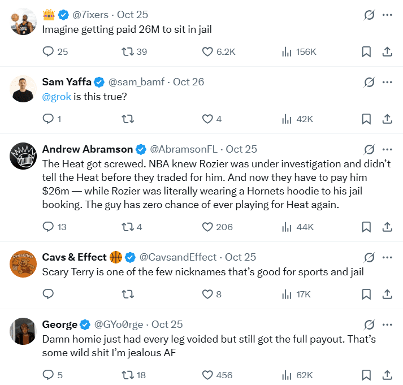Screen dimensions: 403x385
Task: Open Grok icon on Cavs & Effect tweet
Action: pyautogui.click(x=369, y=258)
